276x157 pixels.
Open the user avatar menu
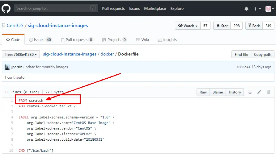pos(270,9)
